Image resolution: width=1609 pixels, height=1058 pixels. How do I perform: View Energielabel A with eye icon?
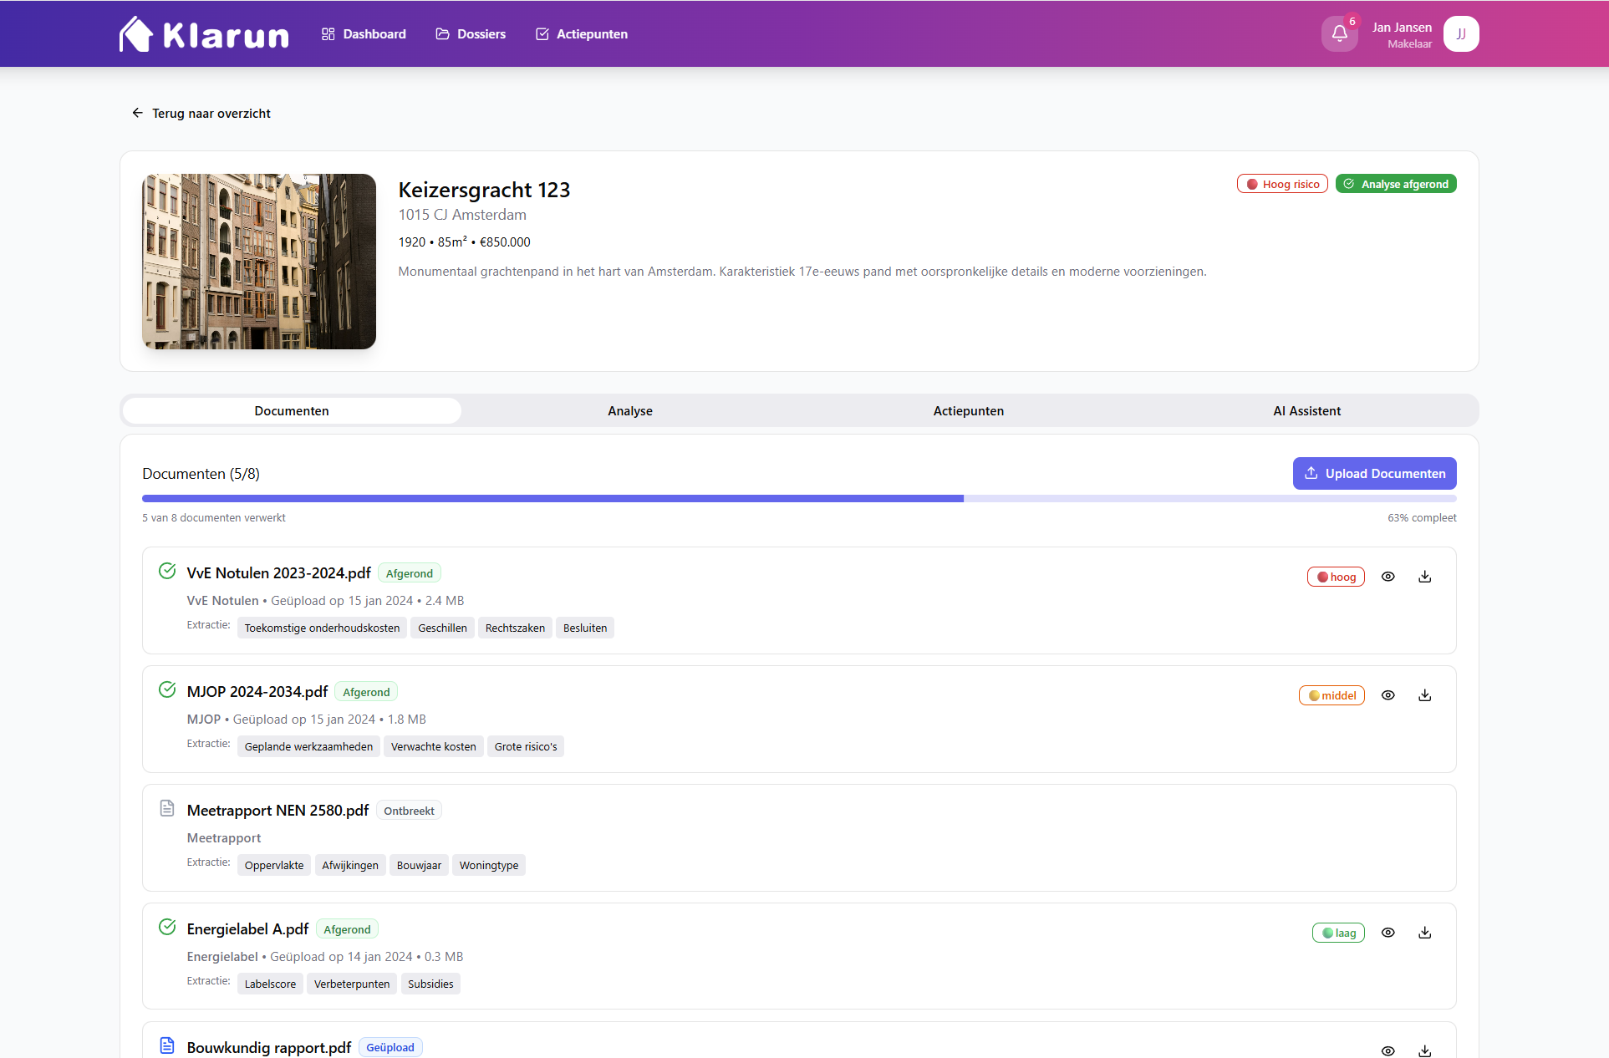1388,933
